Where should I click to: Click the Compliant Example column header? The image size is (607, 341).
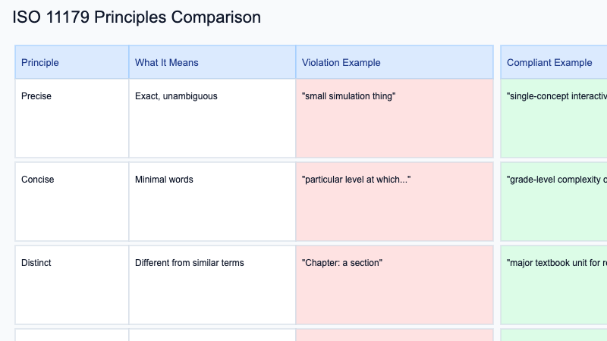[554, 62]
